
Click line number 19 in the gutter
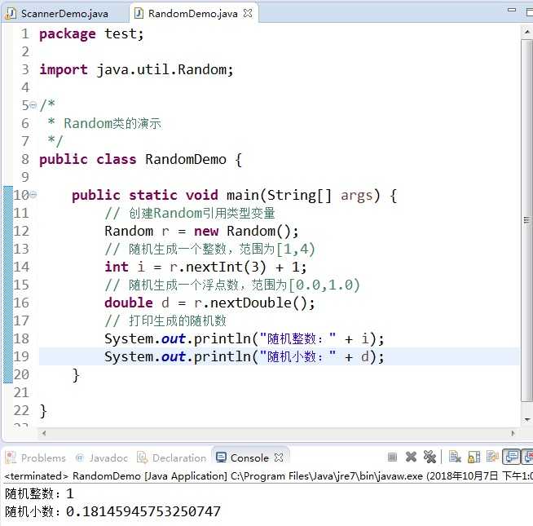pyautogui.click(x=21, y=356)
